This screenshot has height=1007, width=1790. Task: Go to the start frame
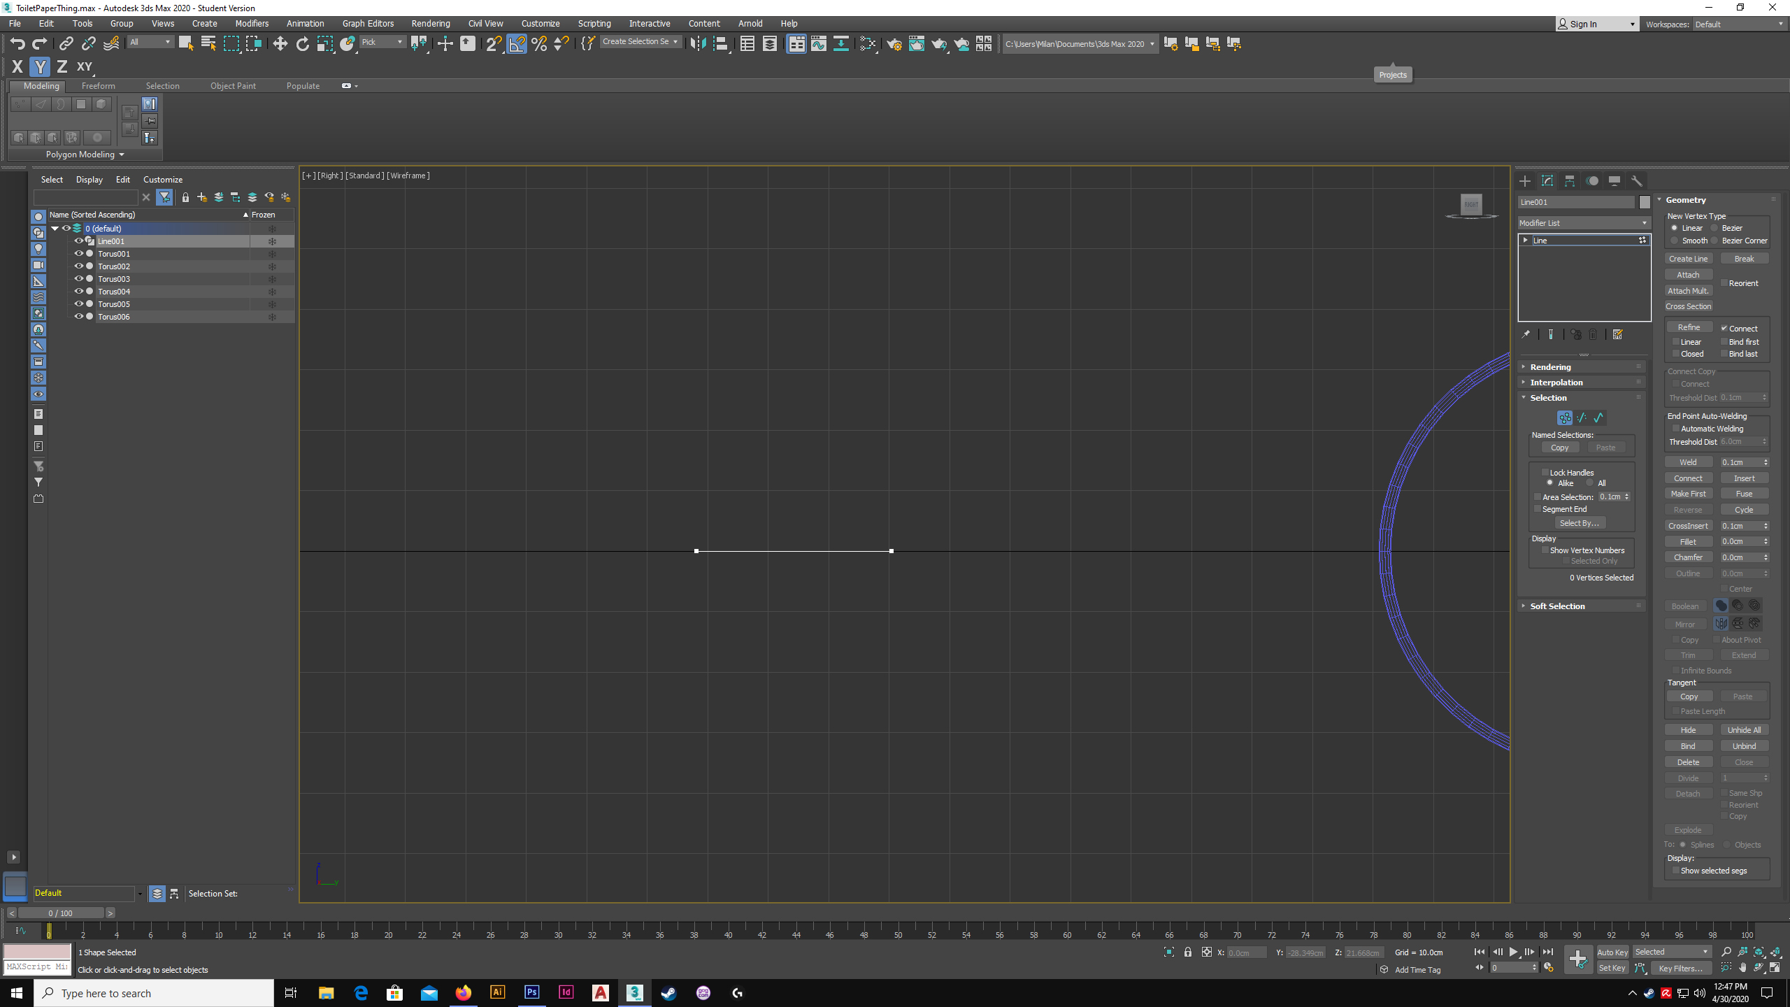pyautogui.click(x=1479, y=952)
